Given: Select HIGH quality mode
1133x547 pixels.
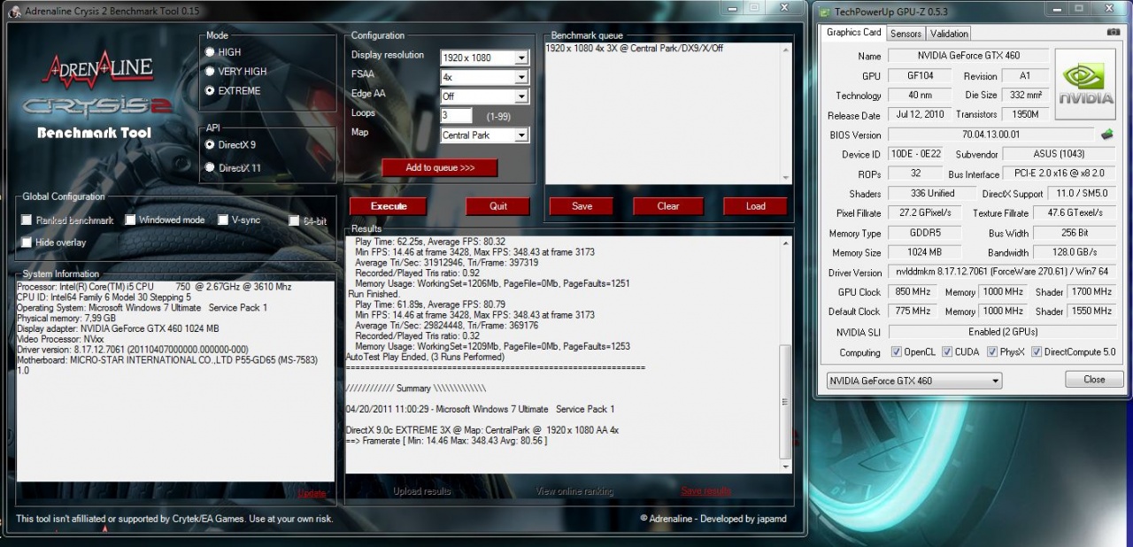Looking at the screenshot, I should click(x=210, y=52).
